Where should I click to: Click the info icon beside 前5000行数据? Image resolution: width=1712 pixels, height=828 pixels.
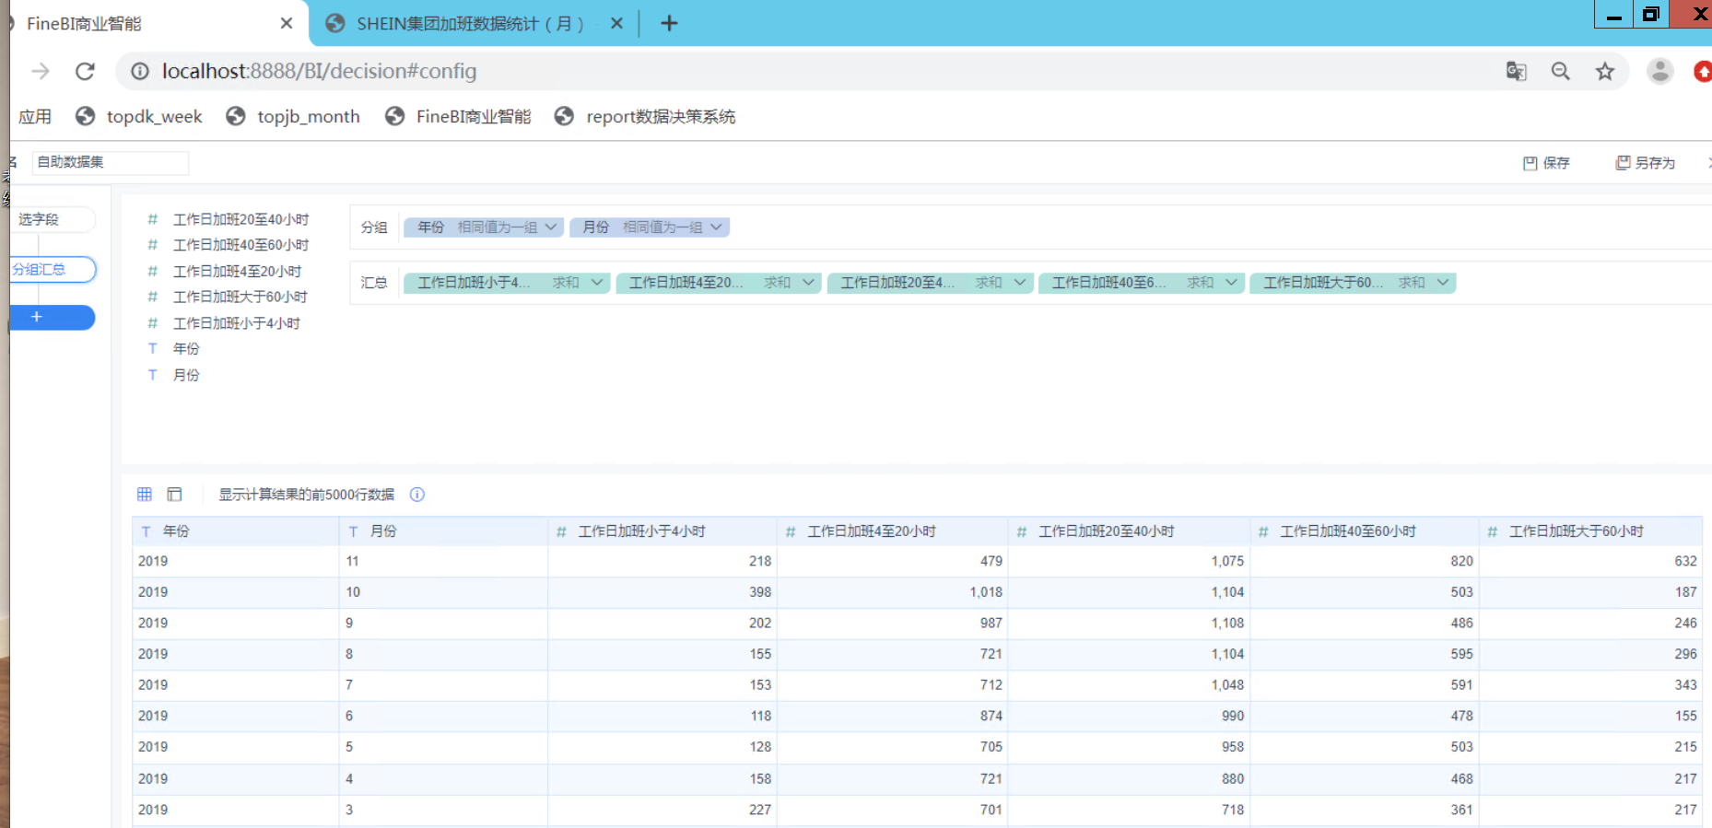click(x=416, y=495)
